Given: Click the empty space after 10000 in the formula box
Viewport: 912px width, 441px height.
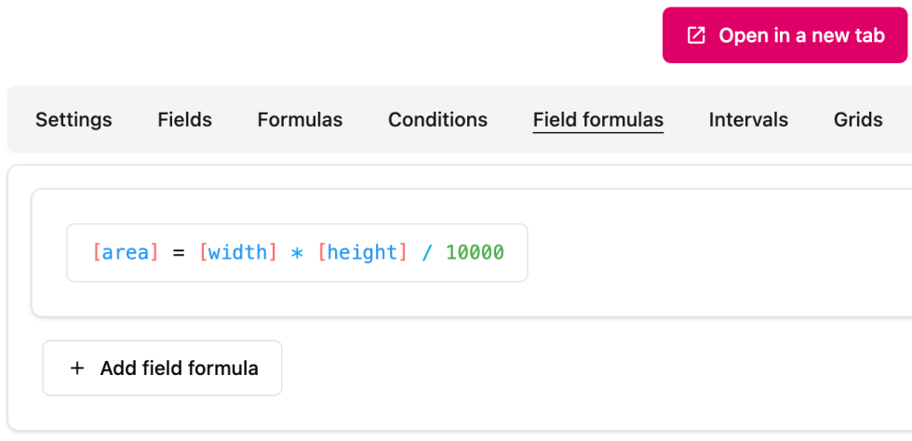Looking at the screenshot, I should (516, 252).
